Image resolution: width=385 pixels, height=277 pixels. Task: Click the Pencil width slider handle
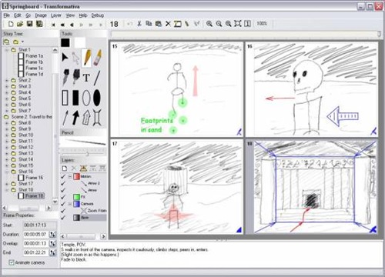(87, 154)
